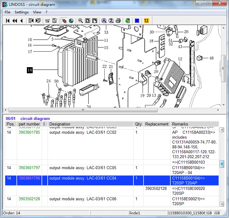Screen dimensions: 229x218
Task: Click the 'part number' column header
Action: click(x=29, y=124)
